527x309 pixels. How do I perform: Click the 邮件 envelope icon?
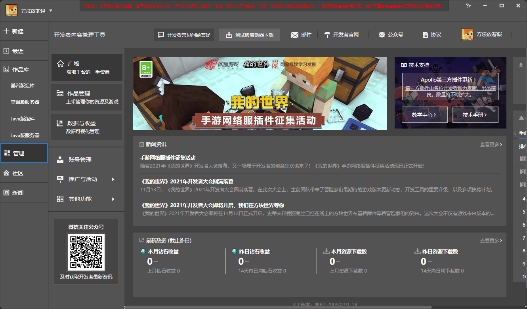[294, 35]
